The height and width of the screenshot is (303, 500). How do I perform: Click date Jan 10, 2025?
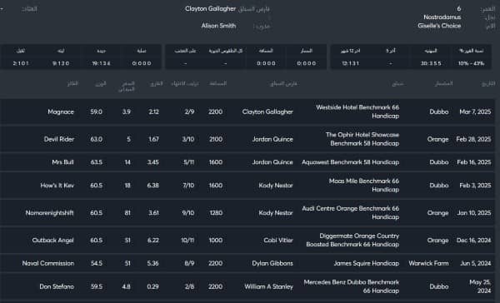[x=474, y=213]
